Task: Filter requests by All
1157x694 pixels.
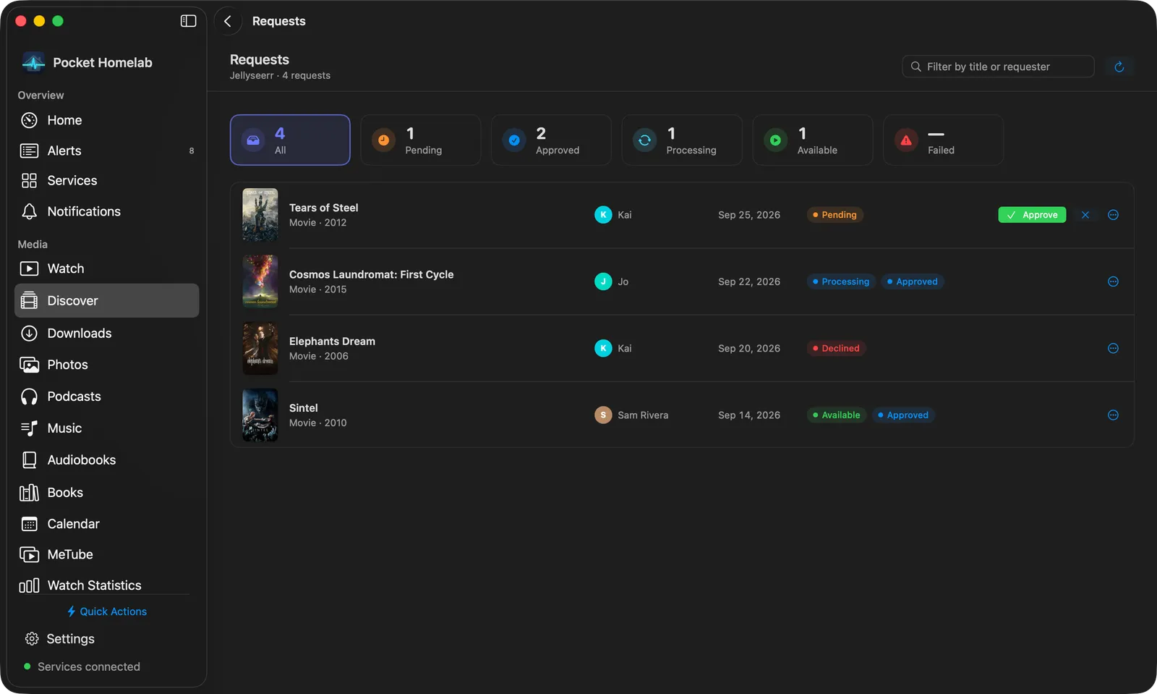Action: point(290,140)
